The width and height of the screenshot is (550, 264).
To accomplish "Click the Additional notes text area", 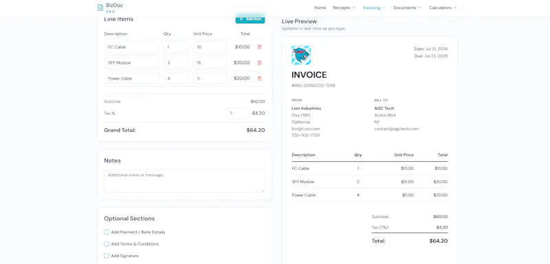I will 184,181.
